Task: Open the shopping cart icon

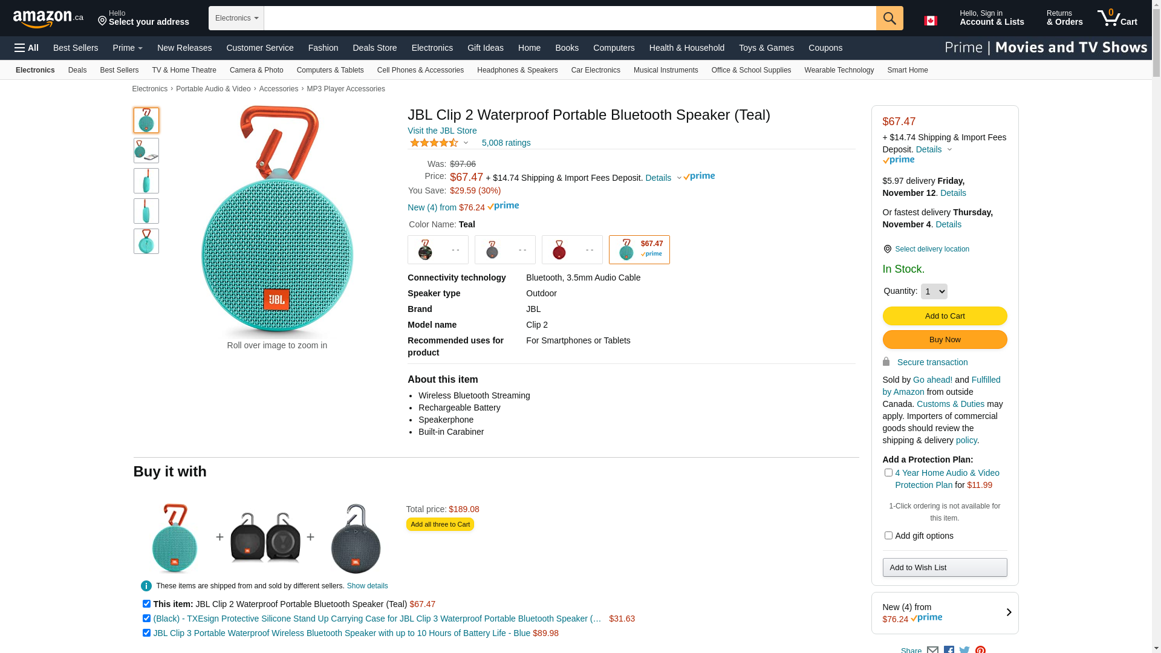Action: 1117,18
